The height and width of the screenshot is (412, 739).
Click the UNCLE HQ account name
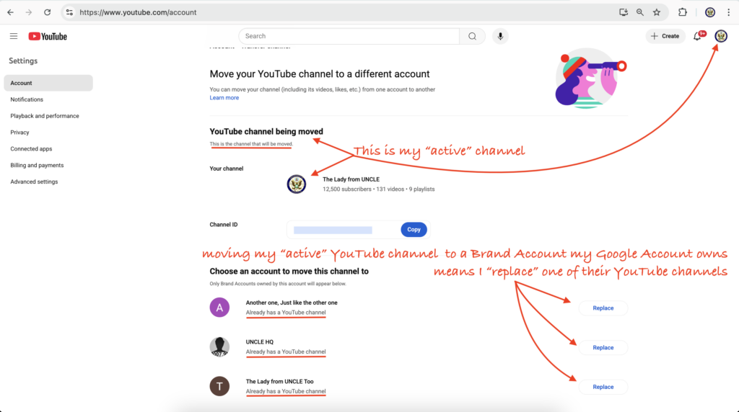(260, 342)
